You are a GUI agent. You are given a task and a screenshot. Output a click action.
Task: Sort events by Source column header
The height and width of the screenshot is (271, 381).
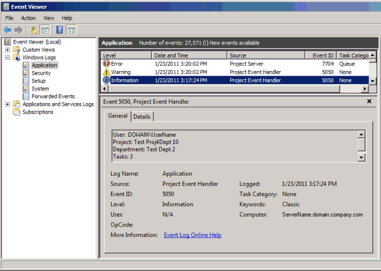266,55
